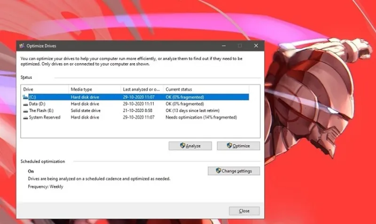Click the disabled maximize button in title bar
Image resolution: width=376 pixels, height=224 pixels.
click(x=240, y=46)
